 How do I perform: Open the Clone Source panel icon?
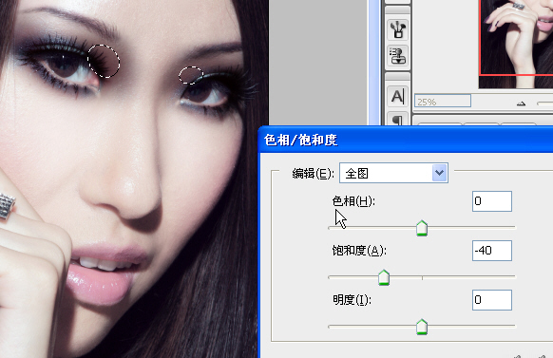coord(398,56)
